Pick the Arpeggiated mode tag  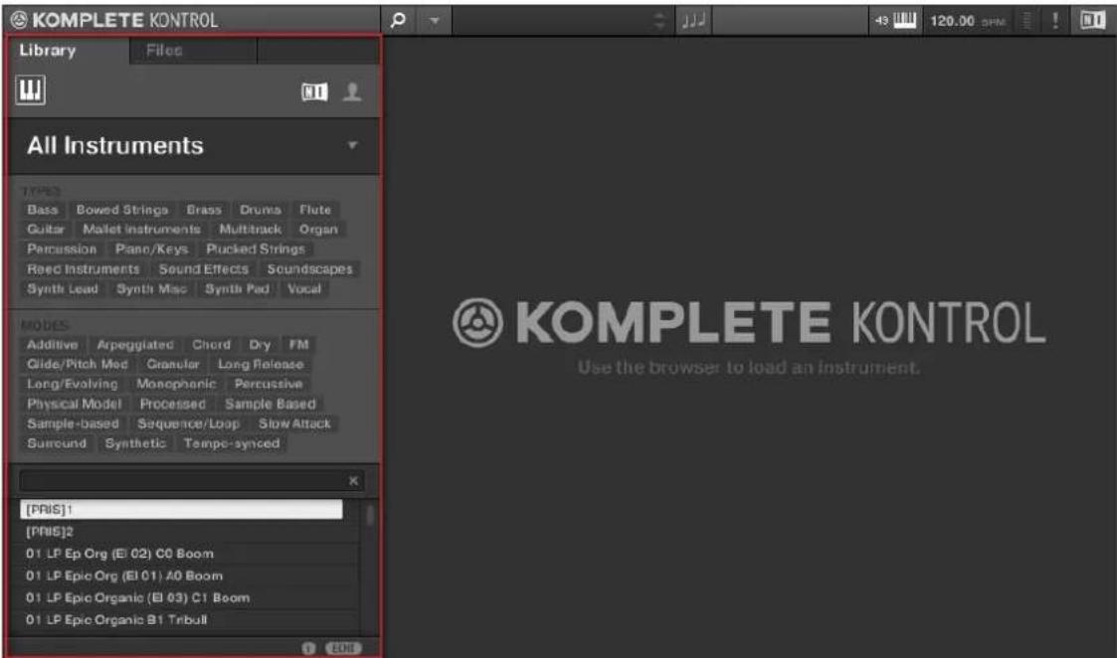(135, 345)
